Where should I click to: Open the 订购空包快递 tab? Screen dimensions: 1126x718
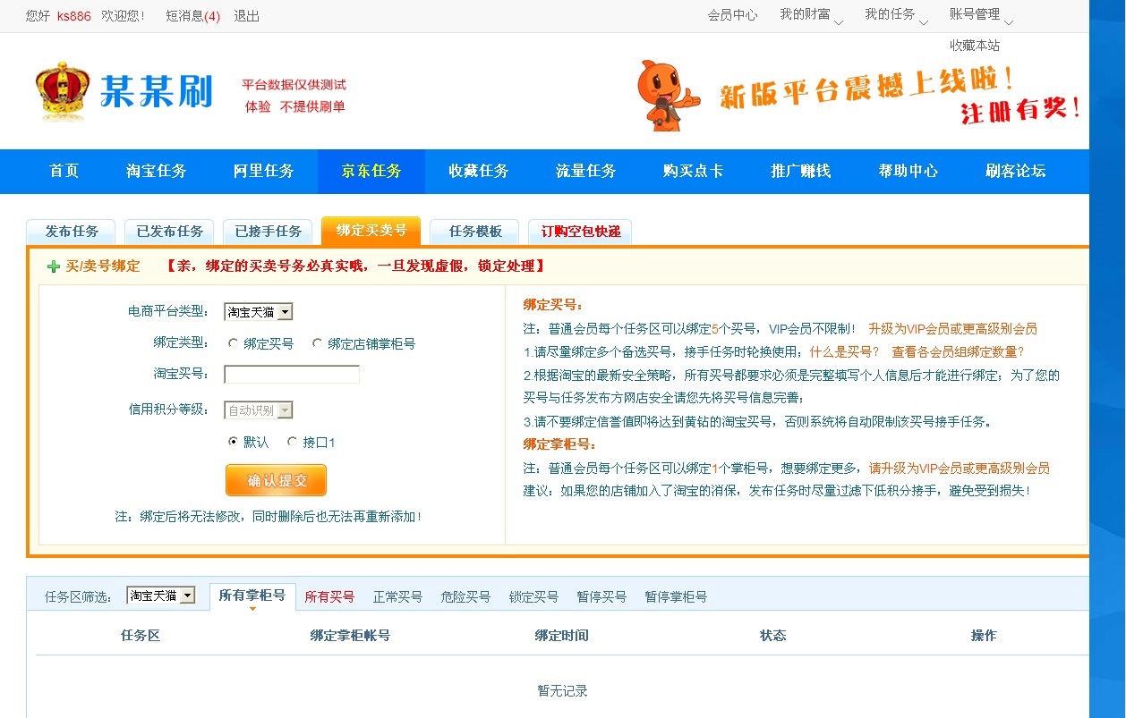(580, 232)
